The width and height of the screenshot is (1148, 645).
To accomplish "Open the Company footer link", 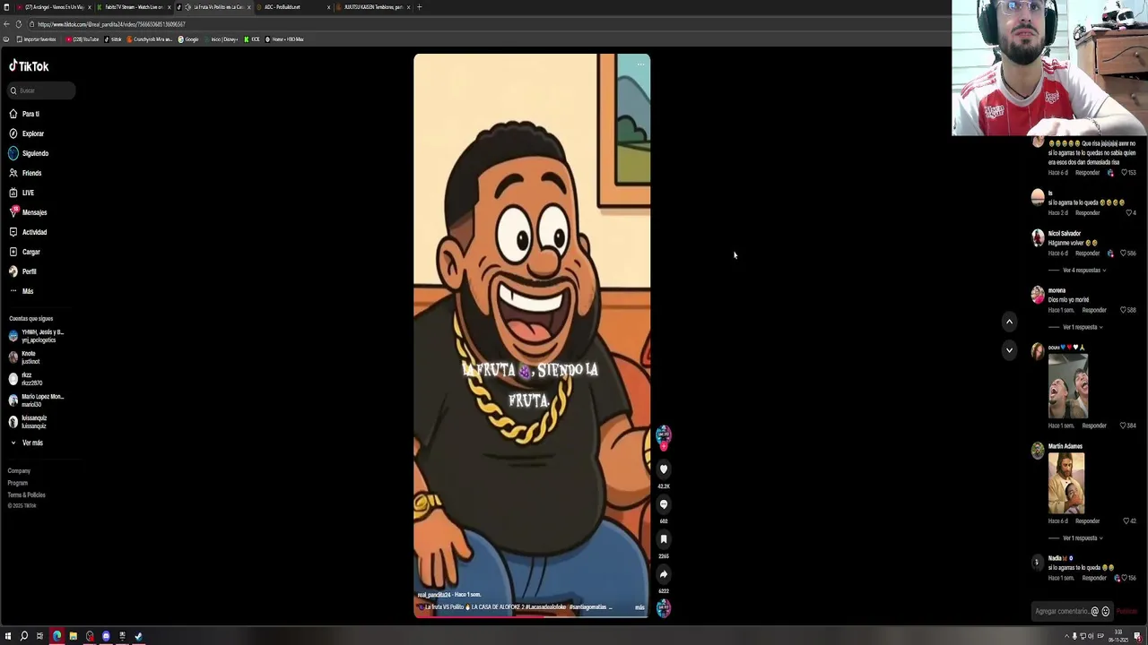I will (x=19, y=470).
